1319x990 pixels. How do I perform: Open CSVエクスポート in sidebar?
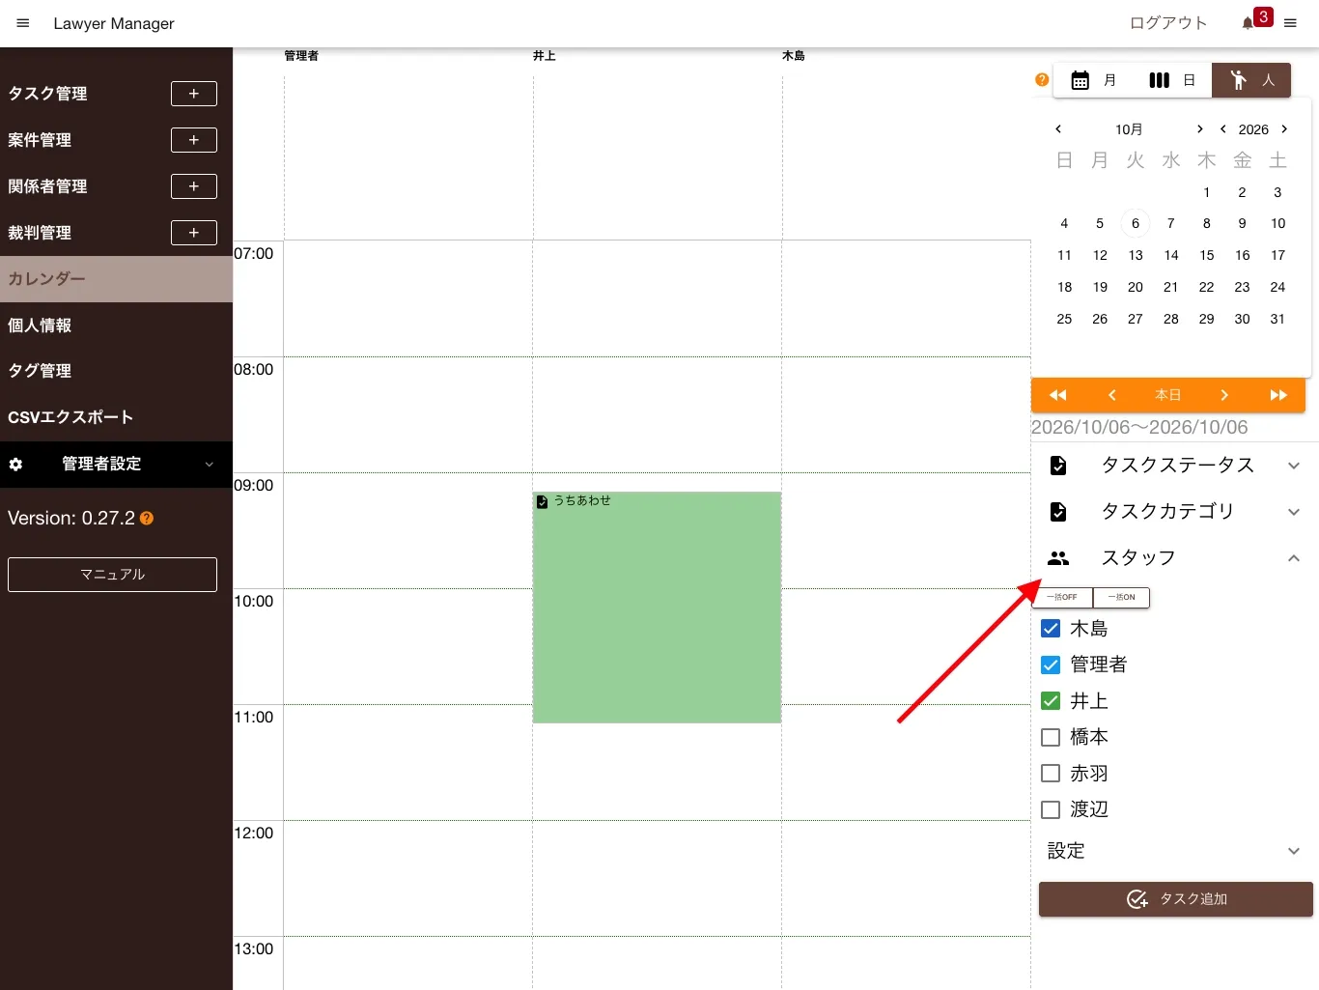pos(116,417)
